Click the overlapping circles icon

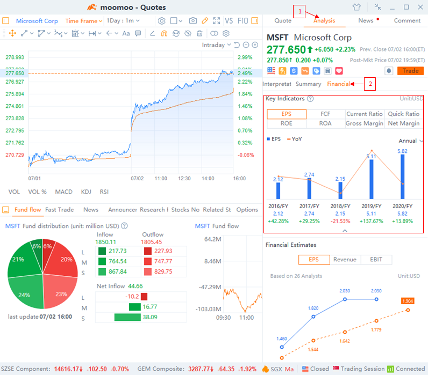point(215,33)
